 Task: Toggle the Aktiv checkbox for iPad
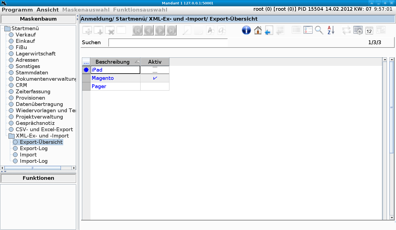(x=155, y=70)
